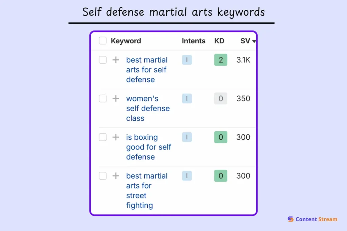Screen dimensions: 347x231
Task: Click the Content Stream logo icon
Action: click(x=290, y=219)
